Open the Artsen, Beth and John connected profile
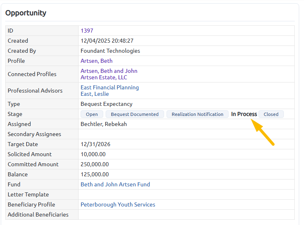Image resolution: width=304 pixels, height=225 pixels. pos(109,71)
